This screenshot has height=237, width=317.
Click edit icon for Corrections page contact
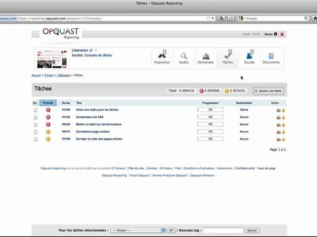click(279, 132)
